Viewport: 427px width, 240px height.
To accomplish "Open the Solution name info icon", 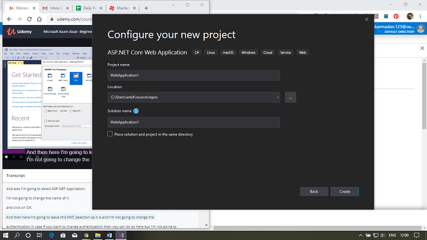I will coord(136,111).
